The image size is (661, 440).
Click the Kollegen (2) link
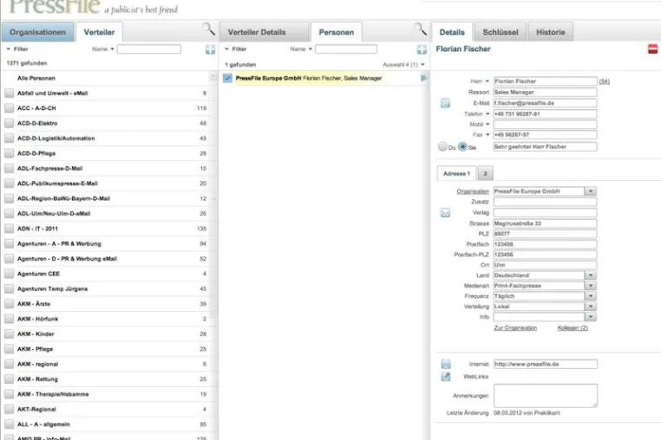pyautogui.click(x=573, y=328)
